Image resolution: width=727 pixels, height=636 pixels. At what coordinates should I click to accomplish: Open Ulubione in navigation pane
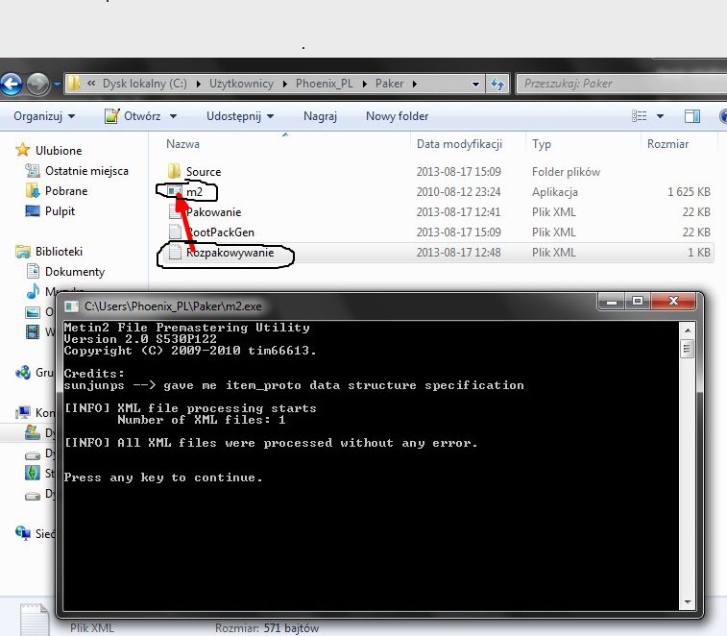(59, 150)
